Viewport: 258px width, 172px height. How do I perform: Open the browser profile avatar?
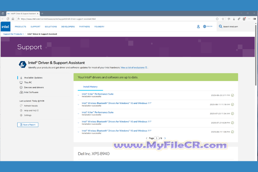(x=244, y=19)
